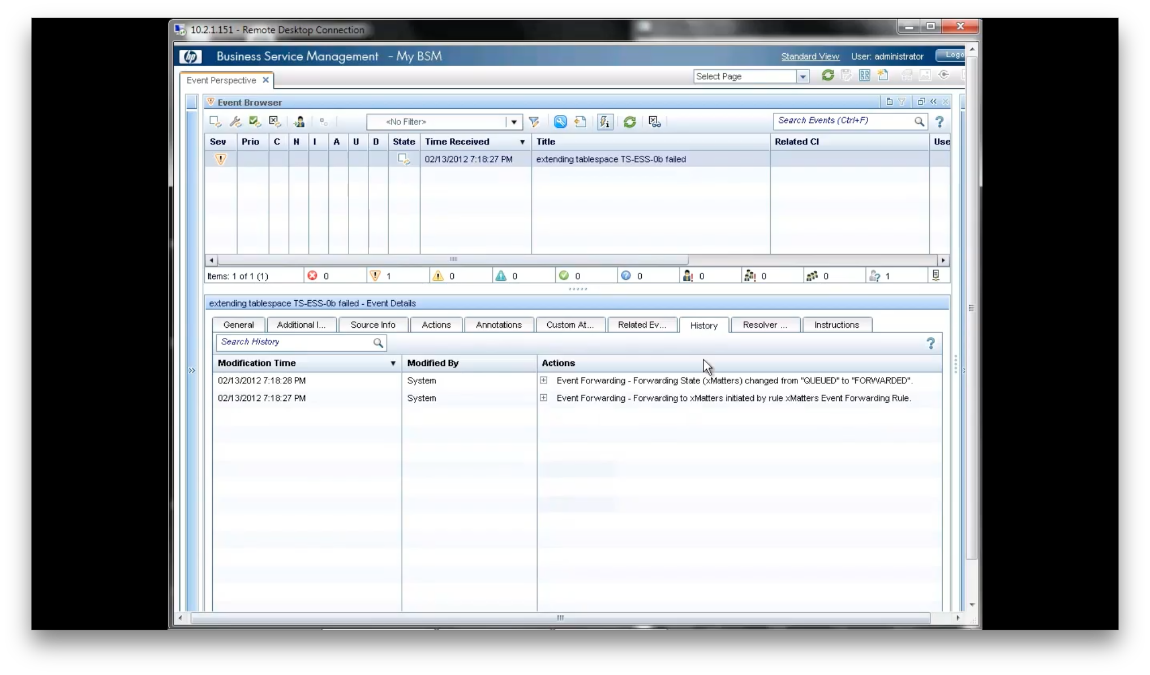
Task: Collapse the Event Browser pane with double chevron
Action: pos(933,101)
